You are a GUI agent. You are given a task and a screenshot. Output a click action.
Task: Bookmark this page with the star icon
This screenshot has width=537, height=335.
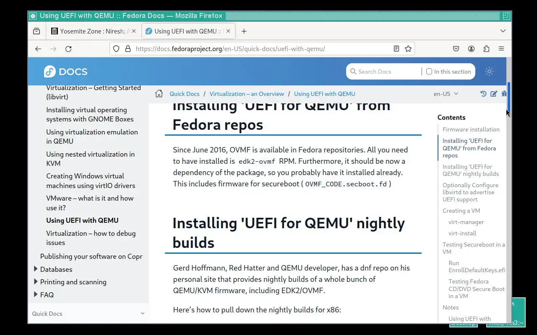point(408,49)
